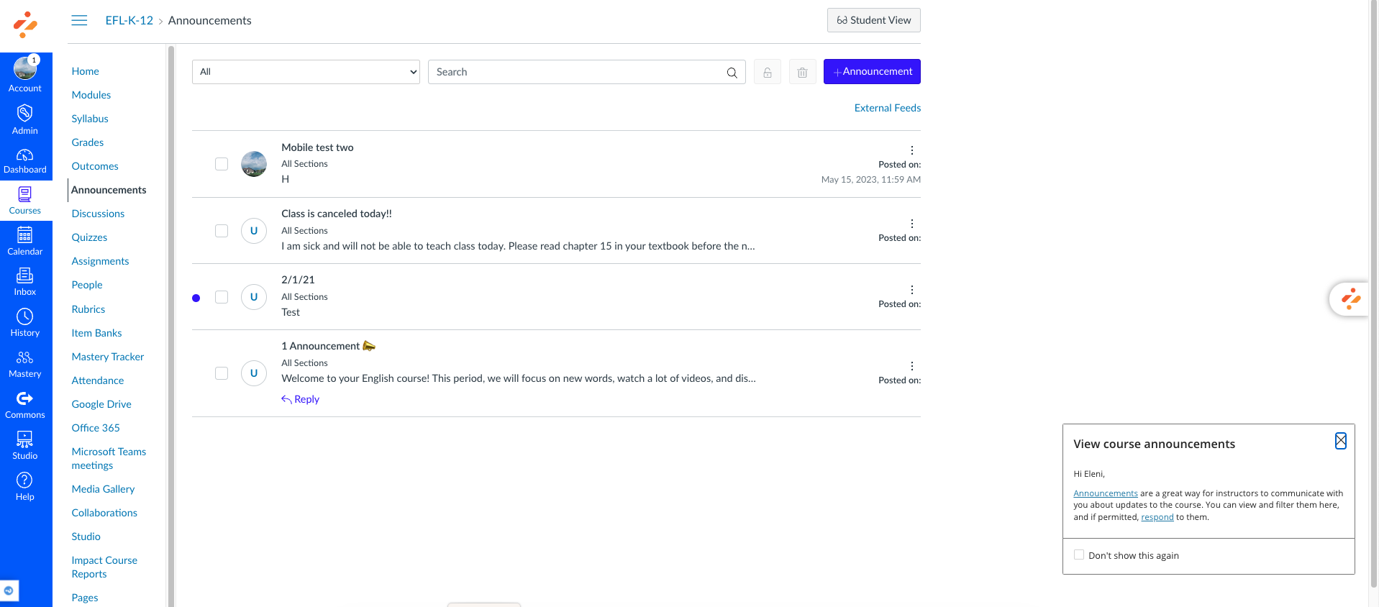Open Office 365 in course navigation
The image size is (1379, 607).
96,428
